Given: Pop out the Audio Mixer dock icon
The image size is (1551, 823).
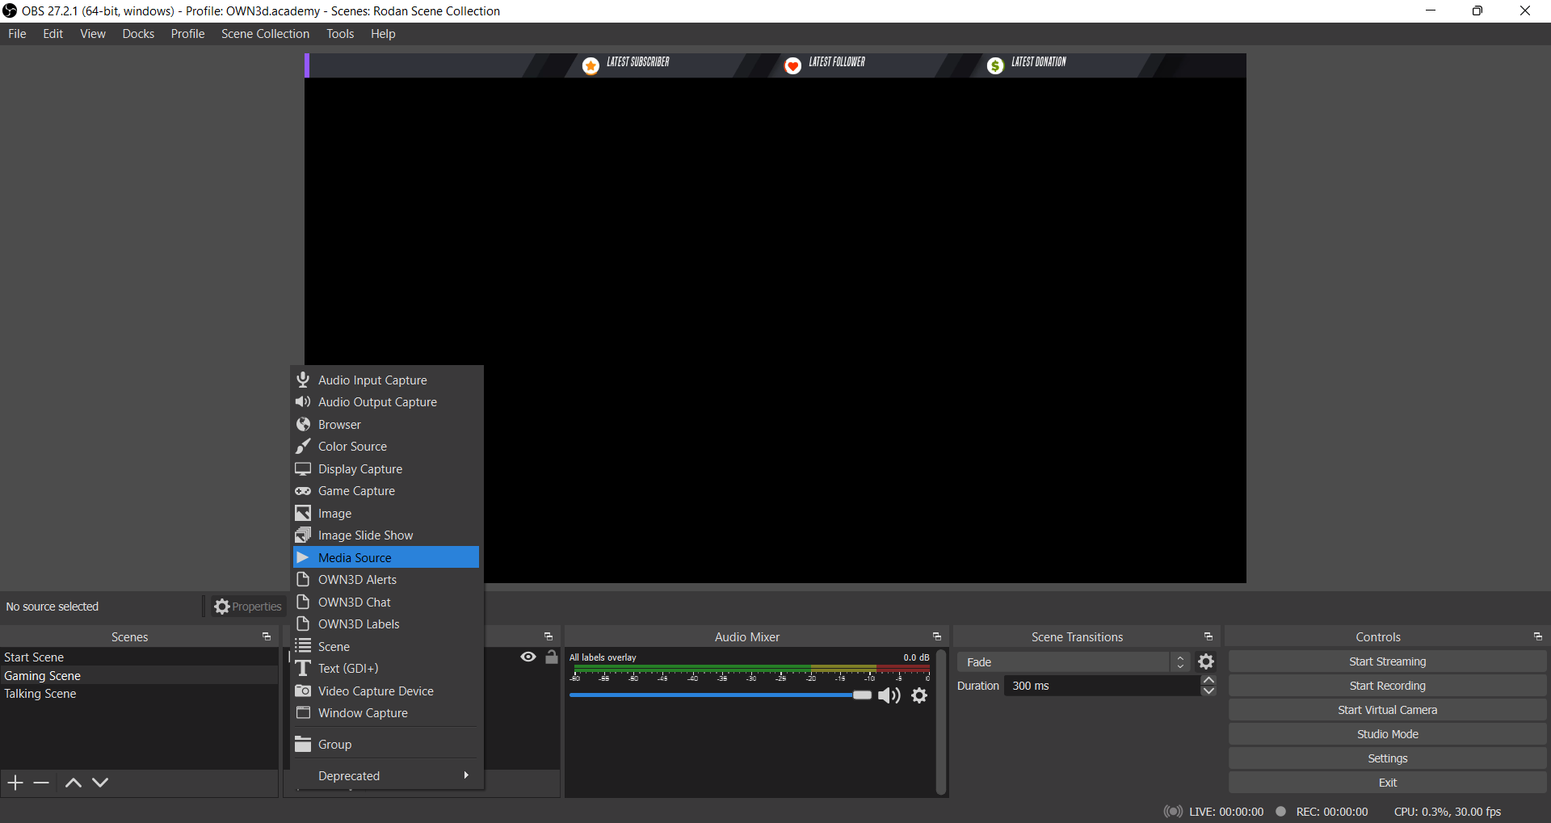Looking at the screenshot, I should pyautogui.click(x=936, y=637).
